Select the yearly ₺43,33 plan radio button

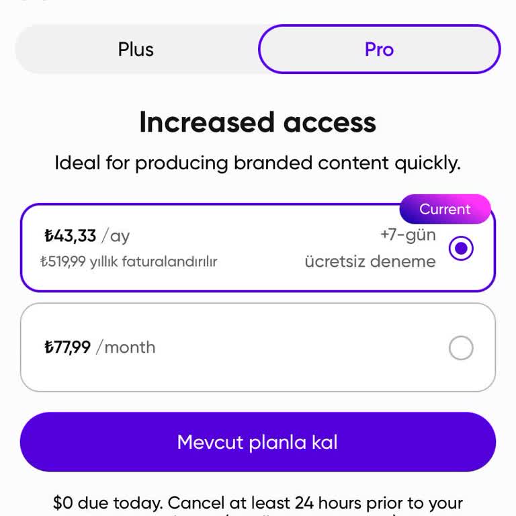461,249
